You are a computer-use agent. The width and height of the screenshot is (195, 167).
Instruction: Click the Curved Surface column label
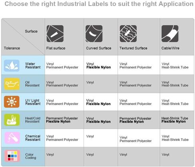(99, 48)
